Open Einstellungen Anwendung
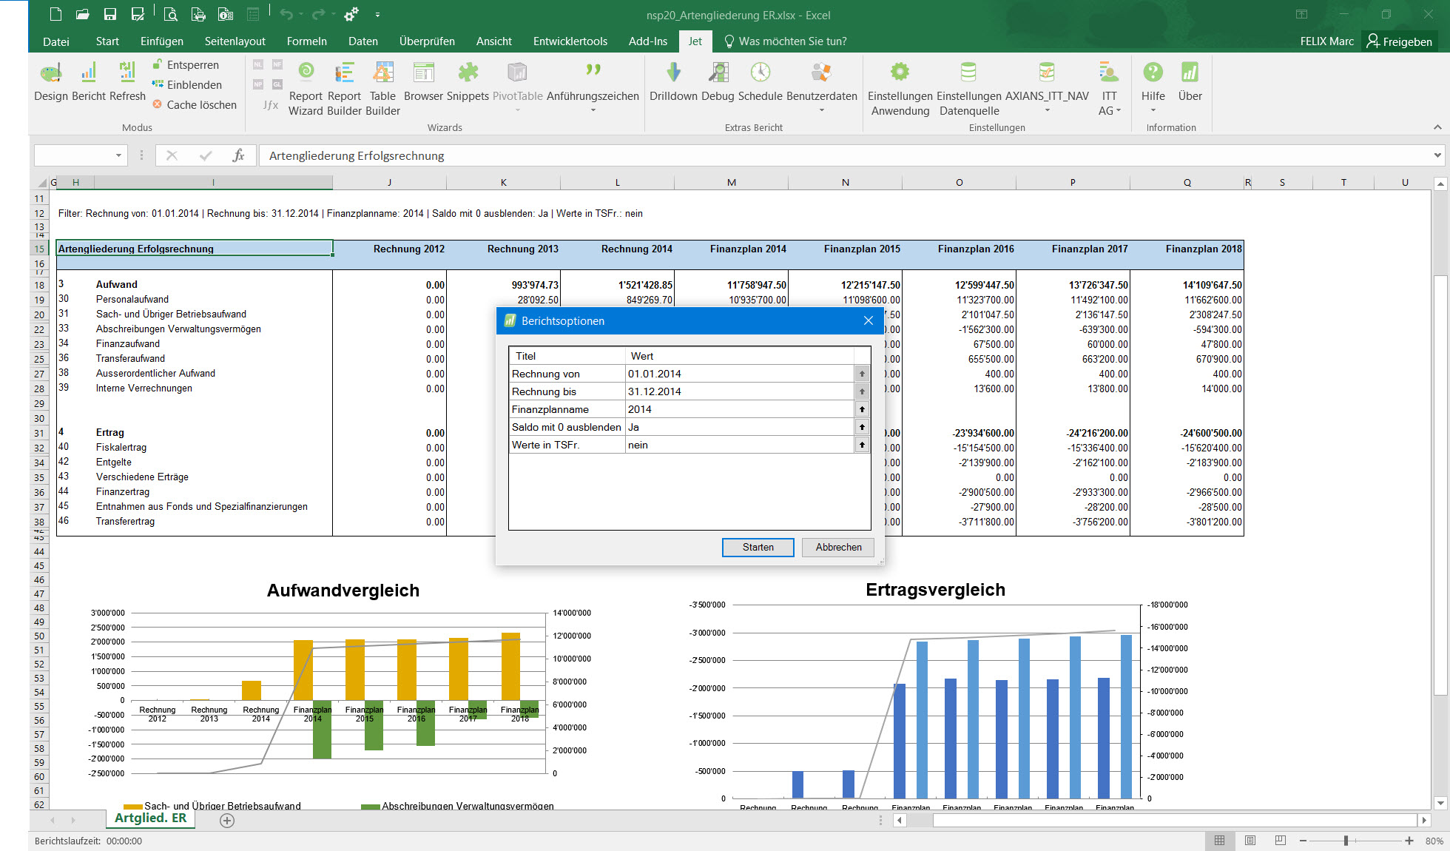The width and height of the screenshot is (1450, 851). point(900,88)
